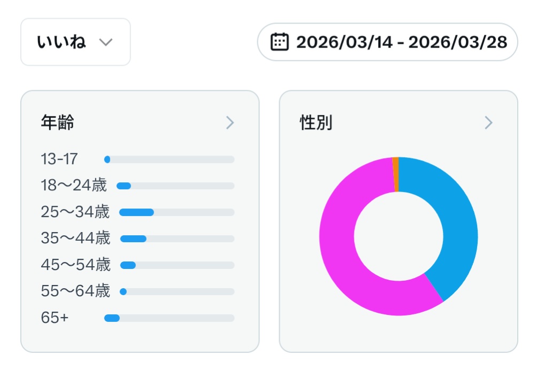The height and width of the screenshot is (370, 537).
Task: Select the 18〜24歳 label
Action: click(74, 186)
